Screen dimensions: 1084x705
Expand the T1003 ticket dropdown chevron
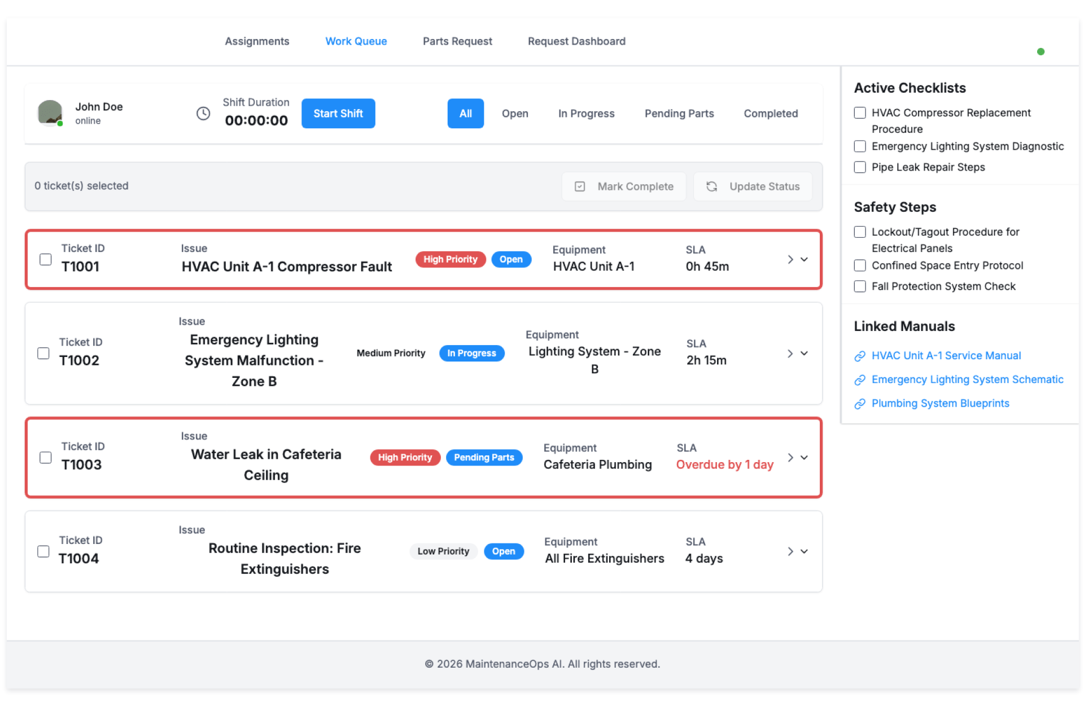click(804, 458)
